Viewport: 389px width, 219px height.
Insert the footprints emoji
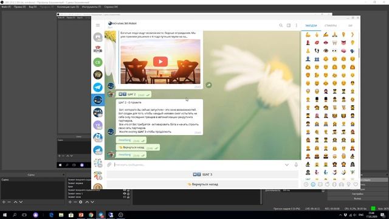pyautogui.click(x=317, y=50)
